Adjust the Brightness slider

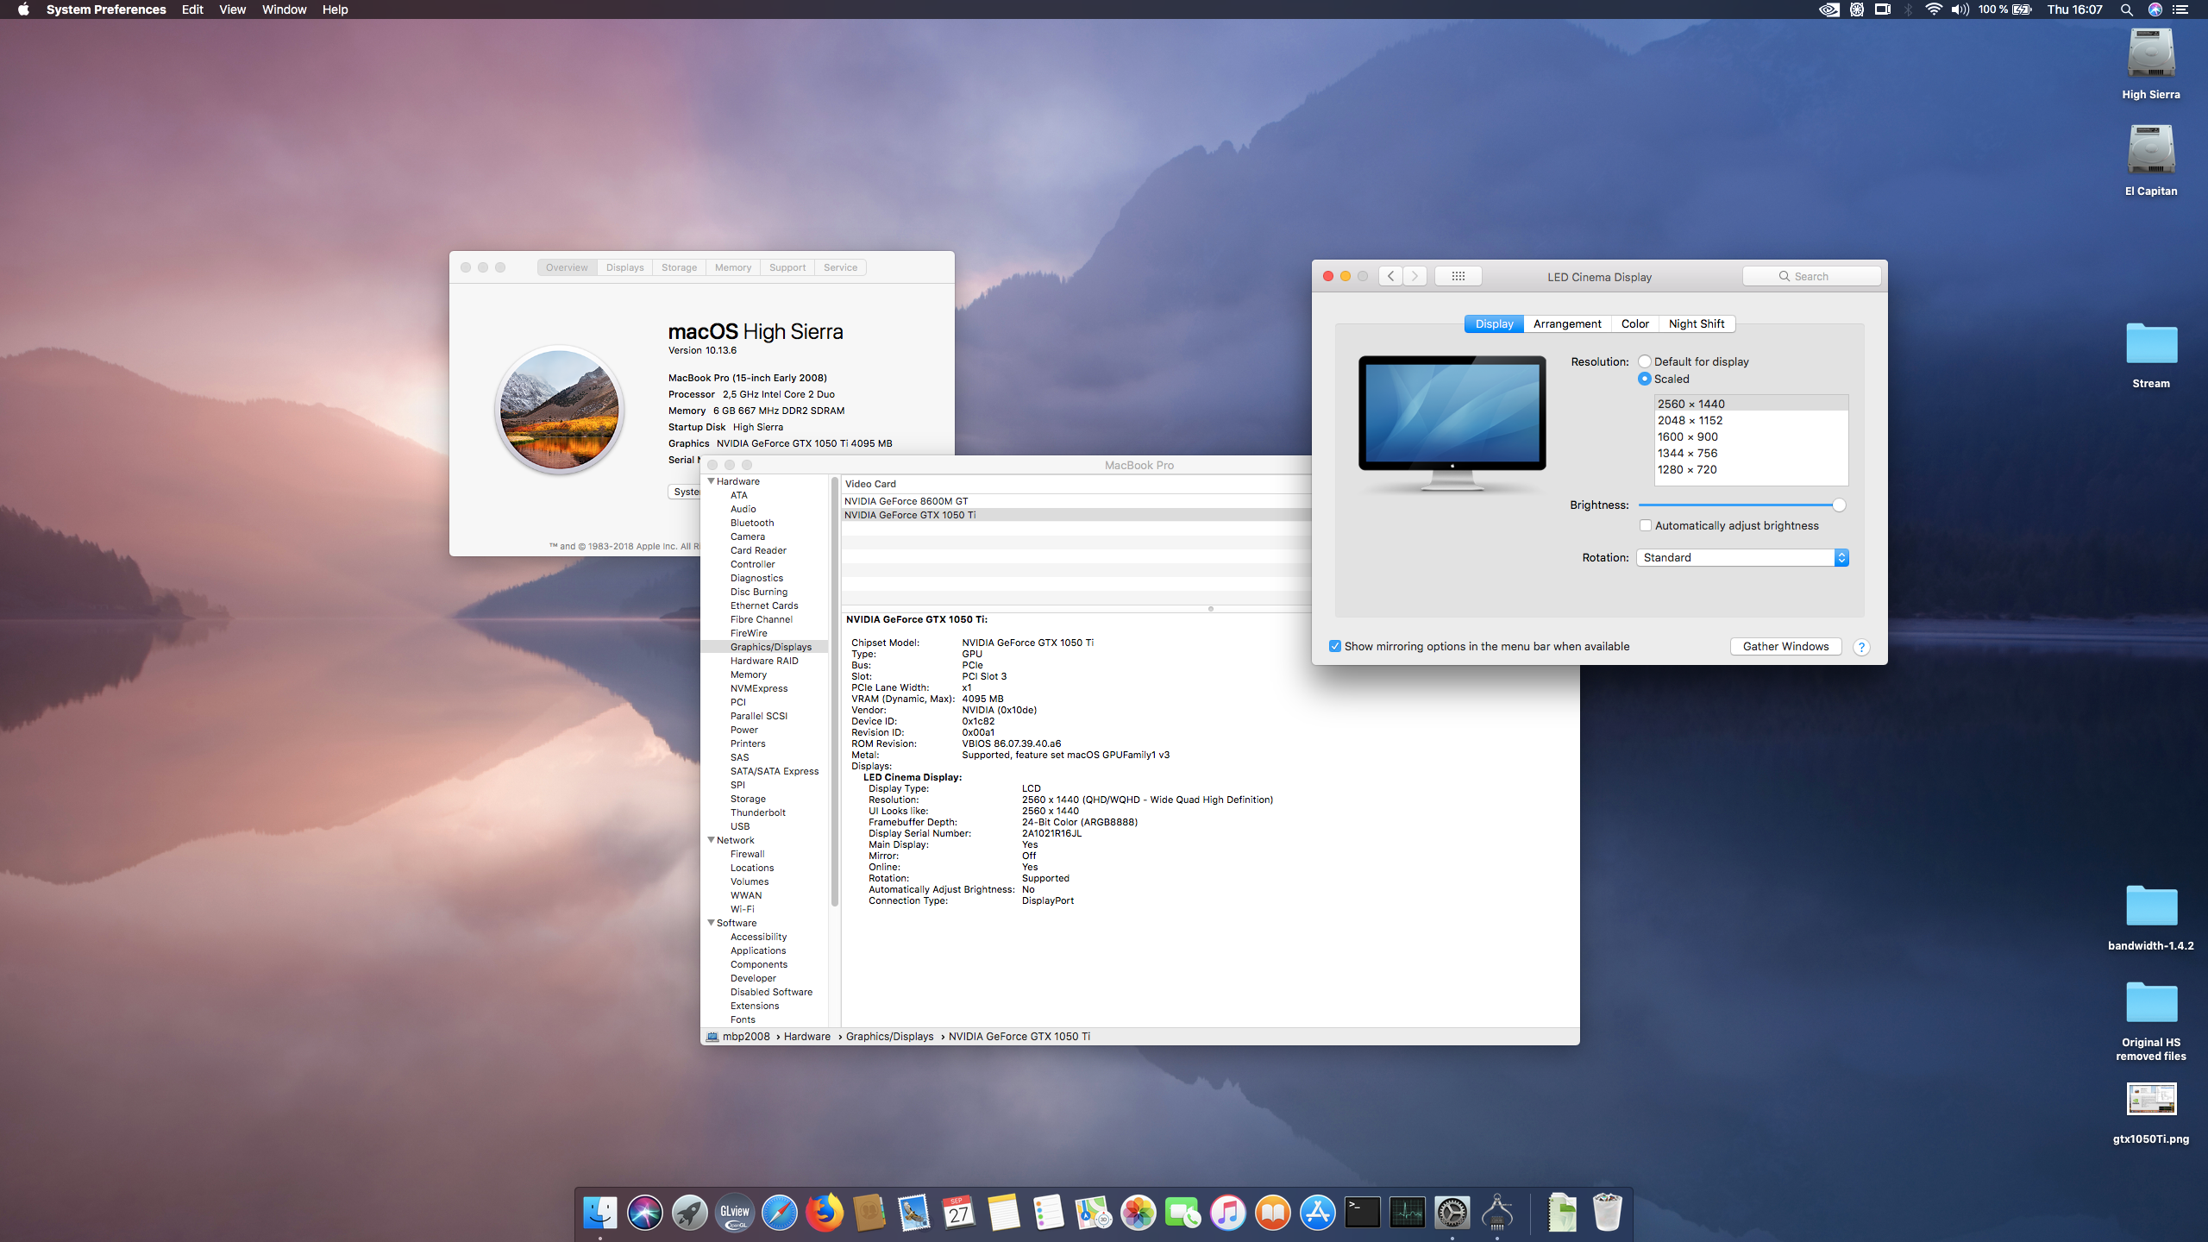tap(1839, 505)
